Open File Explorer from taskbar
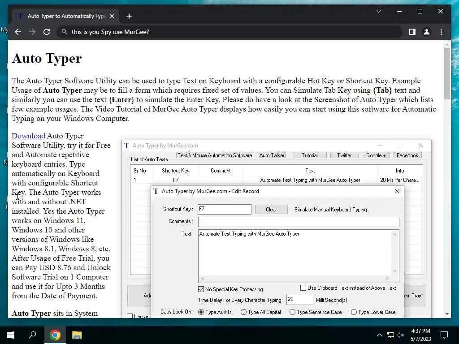 click(x=77, y=335)
